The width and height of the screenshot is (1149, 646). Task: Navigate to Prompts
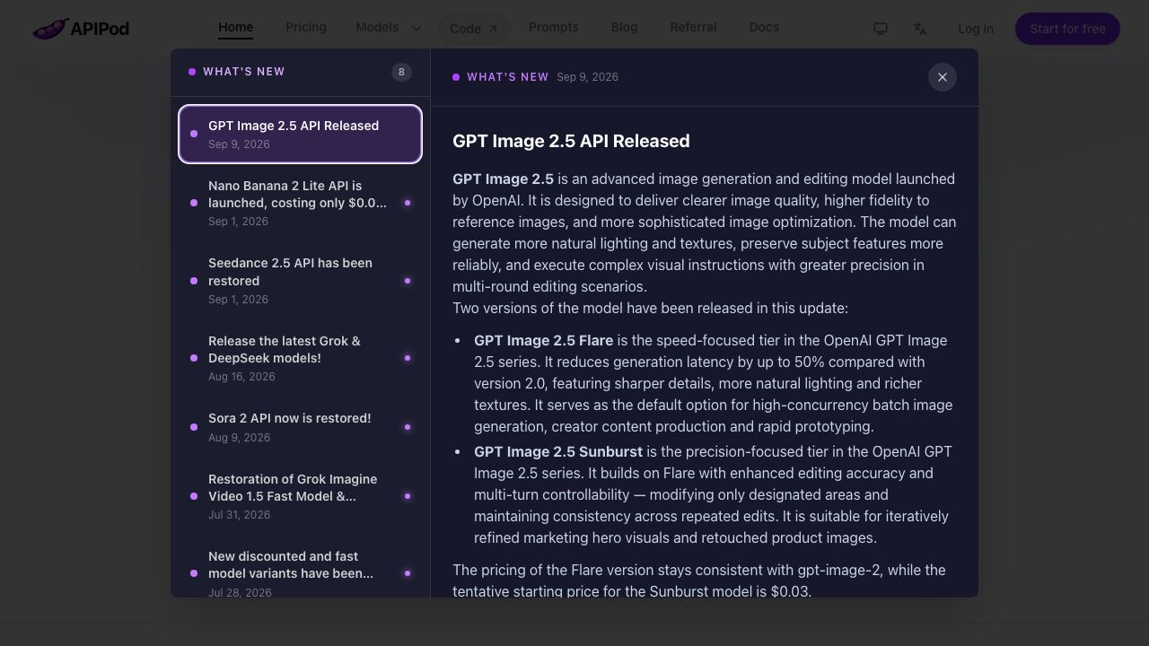click(554, 28)
